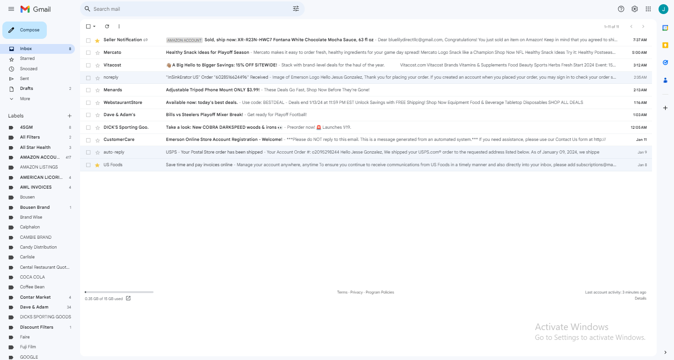
Task: Click the storage usage progress bar
Action: coord(119,292)
